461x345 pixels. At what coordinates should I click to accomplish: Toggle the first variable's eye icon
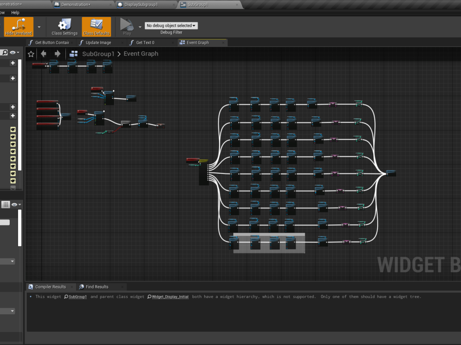[13, 130]
